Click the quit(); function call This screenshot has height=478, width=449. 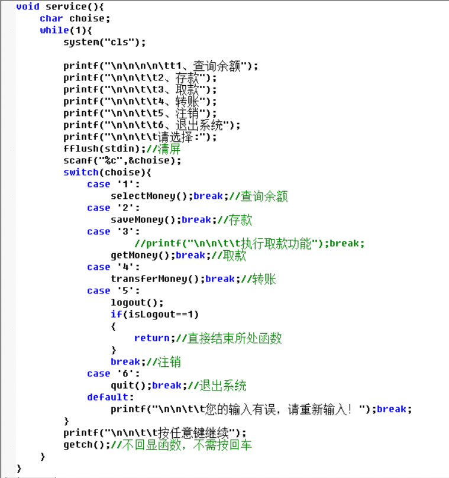tap(131, 386)
